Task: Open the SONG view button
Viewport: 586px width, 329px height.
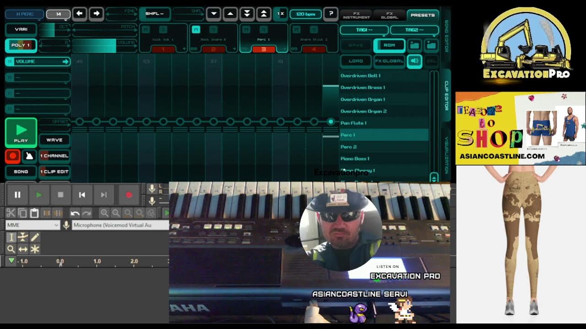Action: (21, 172)
